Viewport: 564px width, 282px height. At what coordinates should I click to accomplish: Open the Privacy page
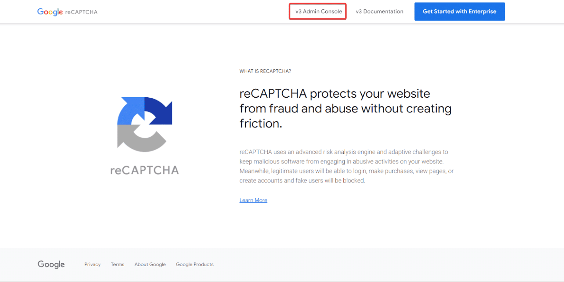click(x=92, y=264)
